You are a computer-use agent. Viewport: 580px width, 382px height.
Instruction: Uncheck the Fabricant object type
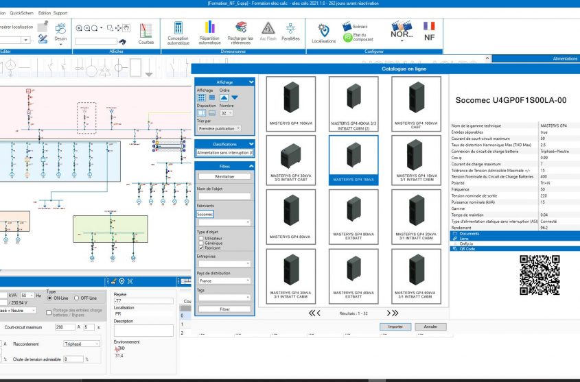point(201,248)
